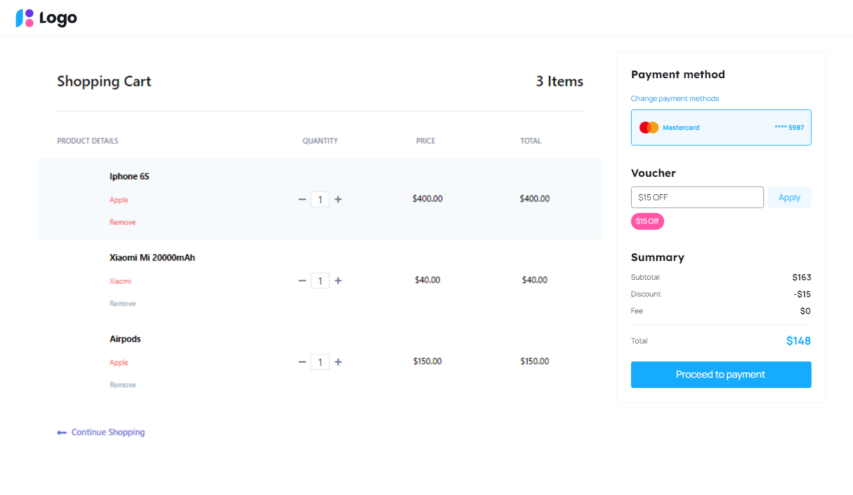Click Proceed to payment button
853x495 pixels.
(721, 375)
